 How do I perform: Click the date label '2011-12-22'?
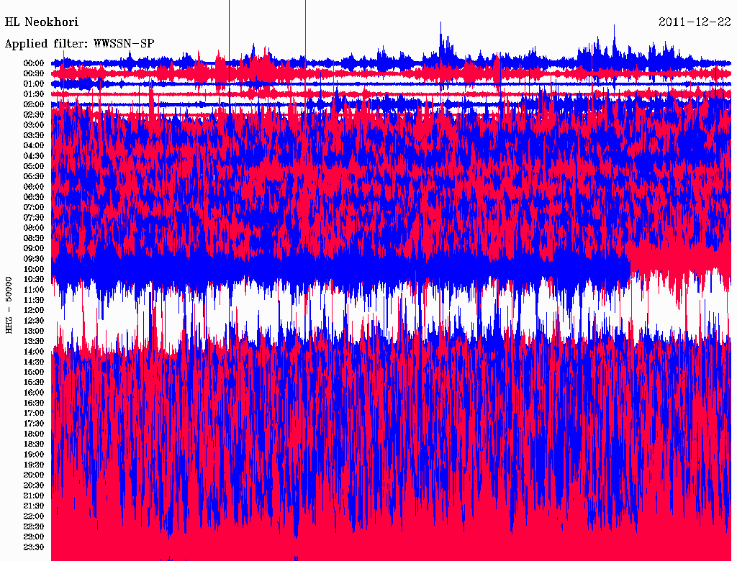pos(695,22)
